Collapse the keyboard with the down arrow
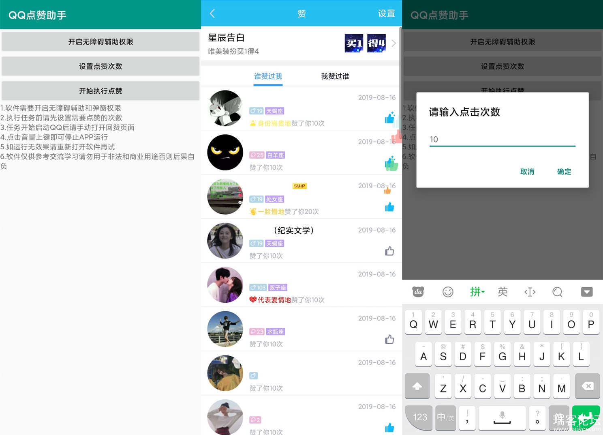 [586, 292]
